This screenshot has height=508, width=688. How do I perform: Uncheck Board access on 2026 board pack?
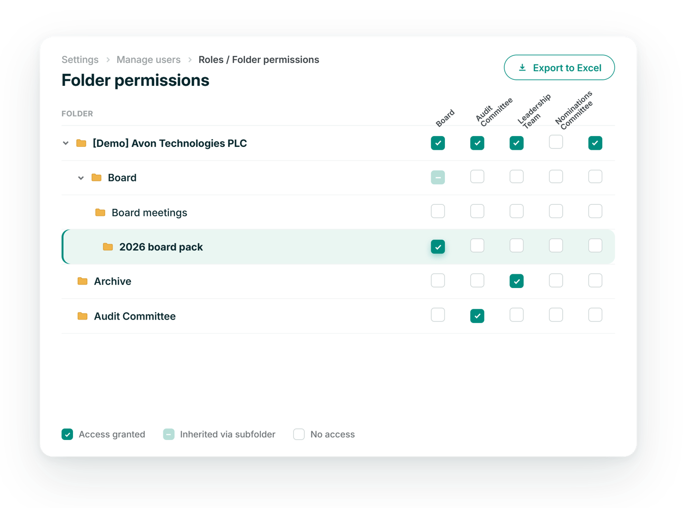tap(438, 247)
